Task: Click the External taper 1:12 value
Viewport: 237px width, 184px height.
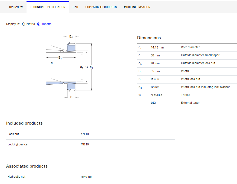Action: [153, 103]
